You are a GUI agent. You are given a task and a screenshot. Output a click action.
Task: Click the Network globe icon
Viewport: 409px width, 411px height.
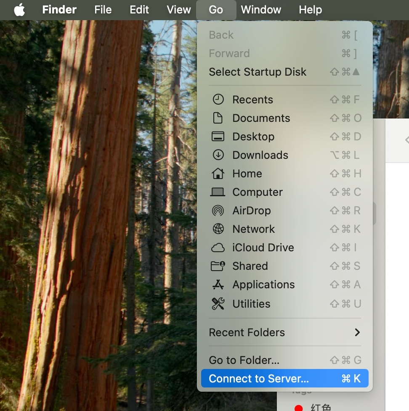(218, 229)
